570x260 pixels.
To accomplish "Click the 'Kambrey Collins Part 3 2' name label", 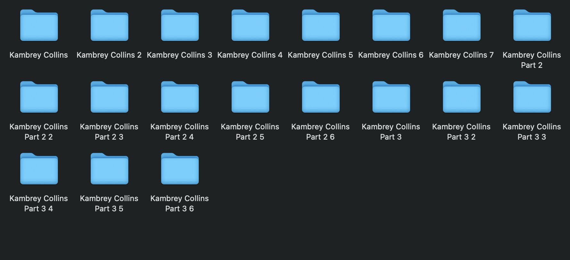I will pyautogui.click(x=461, y=132).
